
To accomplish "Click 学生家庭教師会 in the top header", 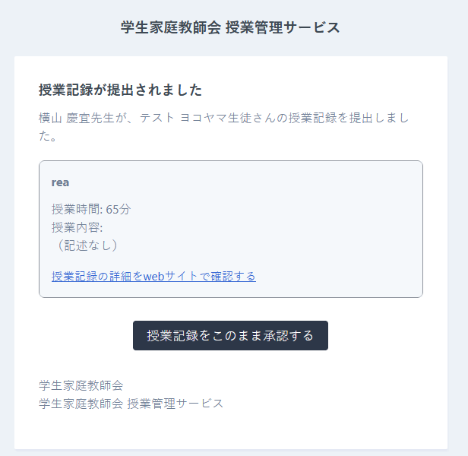I will [171, 27].
